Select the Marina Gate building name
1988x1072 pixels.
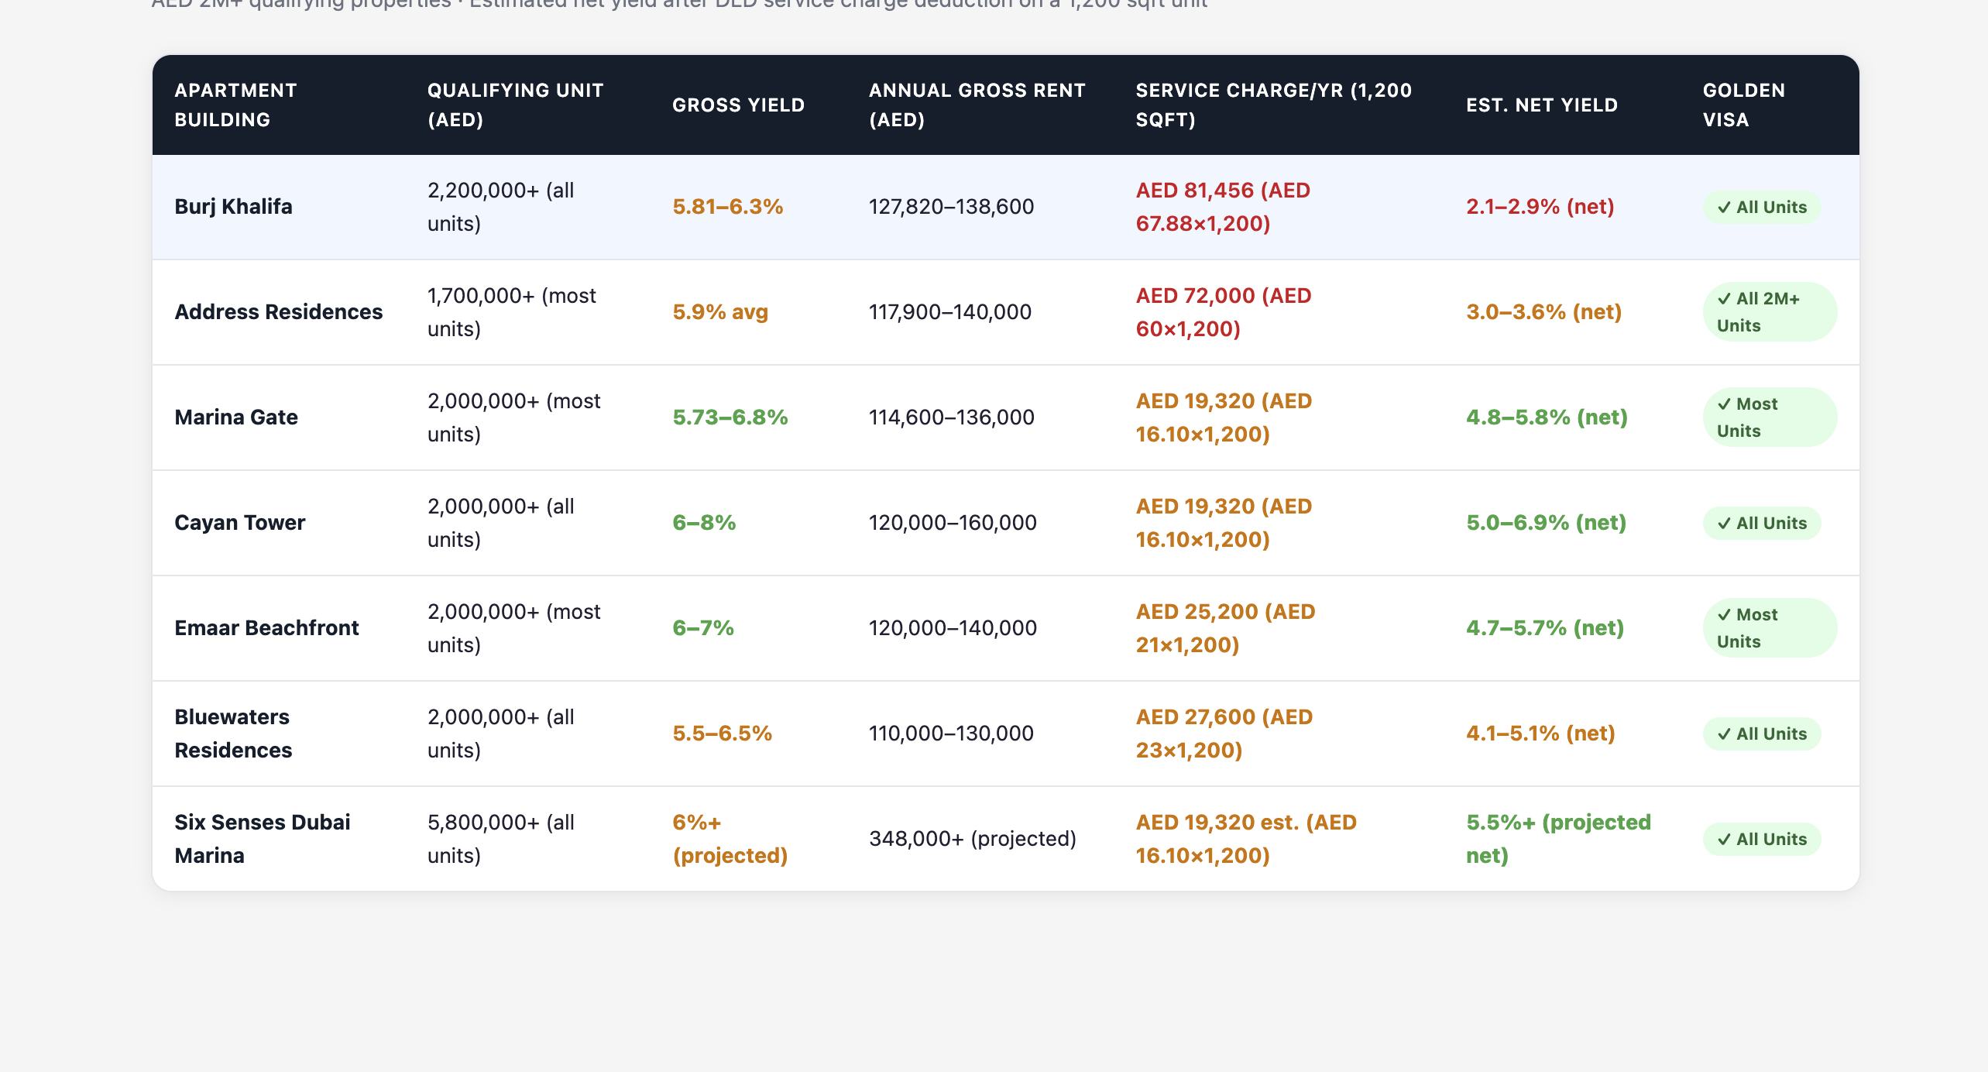[x=236, y=417]
